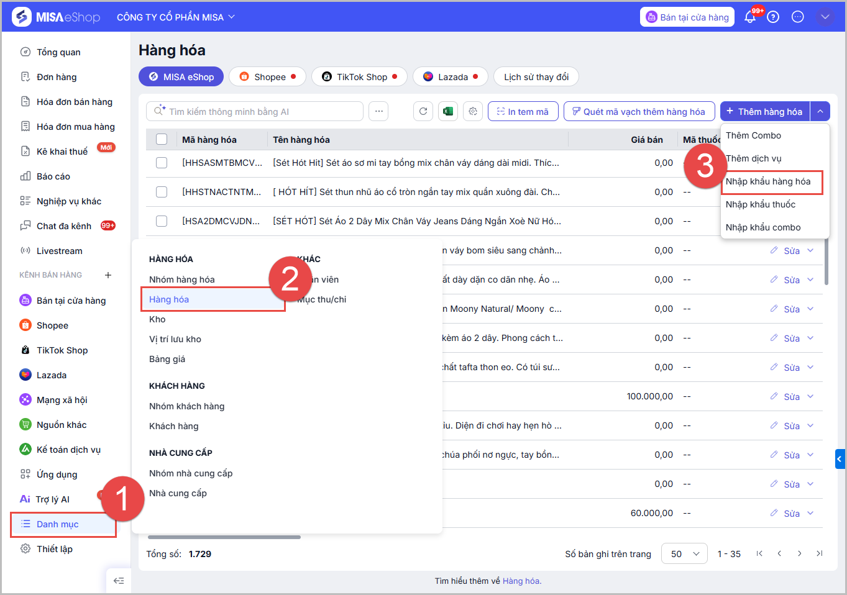Select Nhập khẩu hàng hóa menu item

point(768,181)
